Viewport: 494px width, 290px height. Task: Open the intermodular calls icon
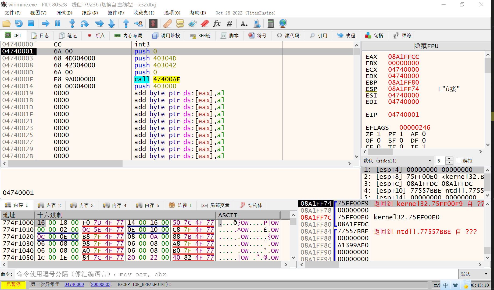pyautogui.click(x=257, y=24)
